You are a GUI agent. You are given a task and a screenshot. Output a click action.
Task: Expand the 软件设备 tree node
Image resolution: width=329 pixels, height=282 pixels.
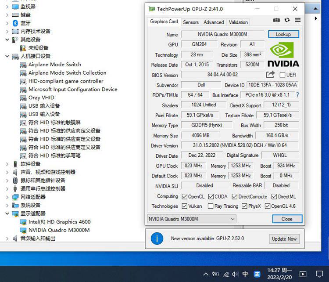(x=7, y=164)
